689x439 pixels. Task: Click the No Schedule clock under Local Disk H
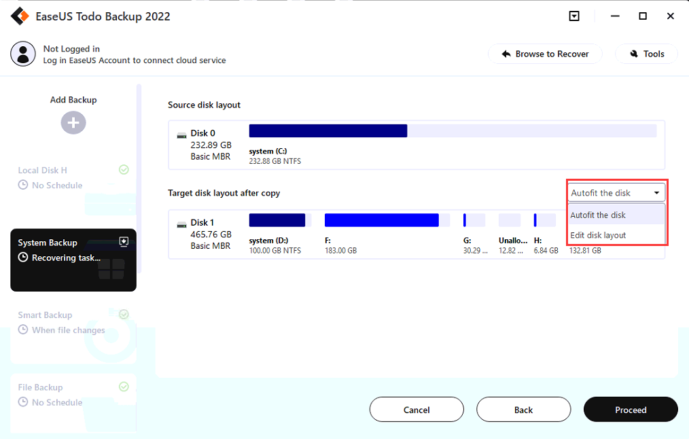23,185
